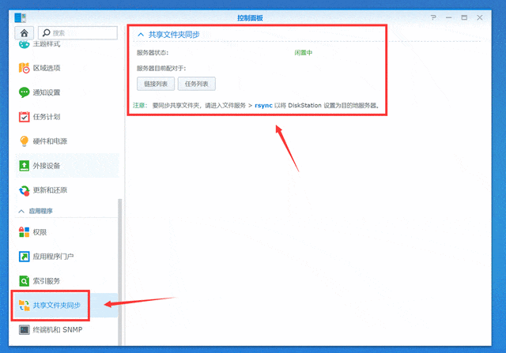Collapse the 应用程序 section chevron

(21, 211)
